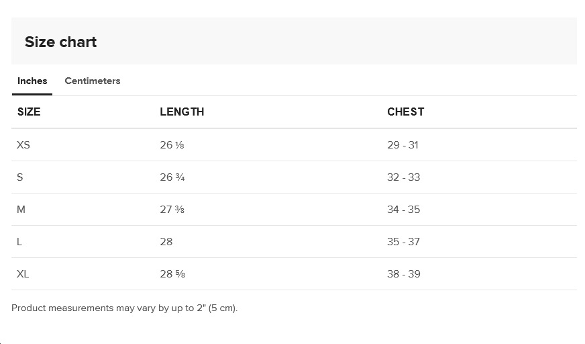Click the Size chart heading
This screenshot has width=585, height=344.
(x=60, y=42)
